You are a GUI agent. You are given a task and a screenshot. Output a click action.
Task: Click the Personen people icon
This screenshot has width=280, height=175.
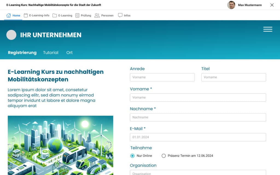click(97, 16)
